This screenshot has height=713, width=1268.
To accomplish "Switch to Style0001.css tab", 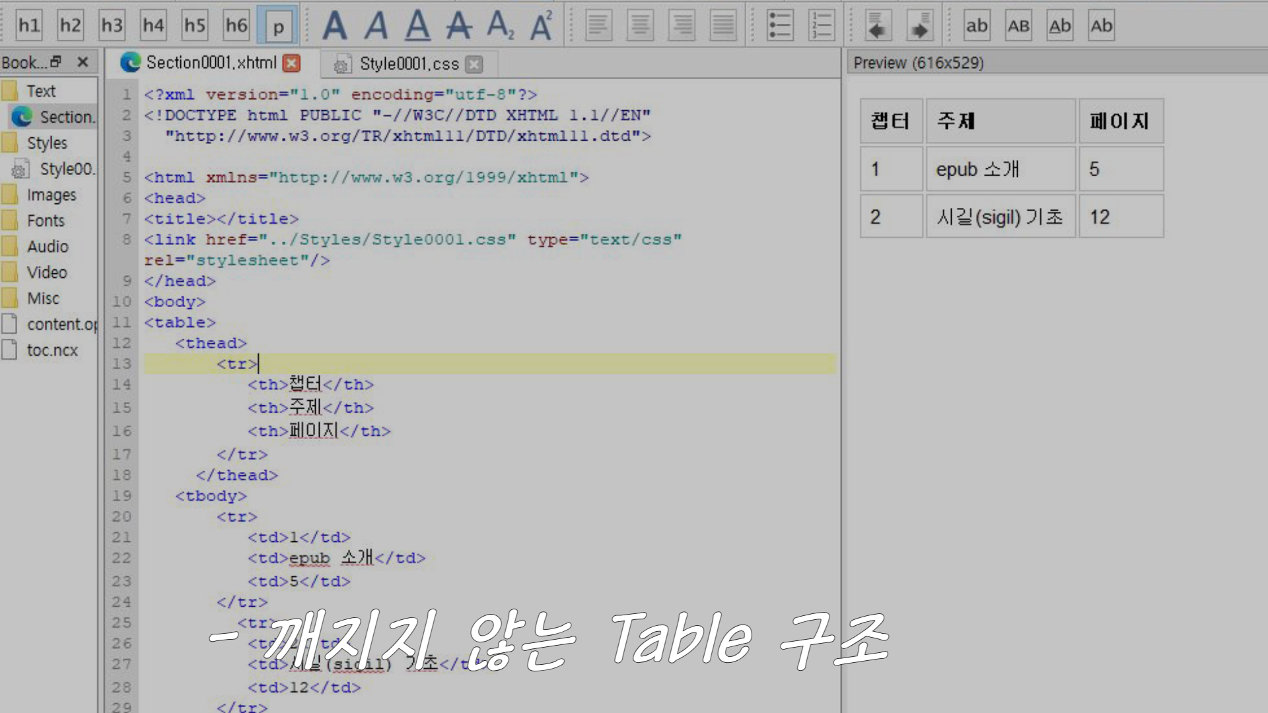I will point(409,64).
